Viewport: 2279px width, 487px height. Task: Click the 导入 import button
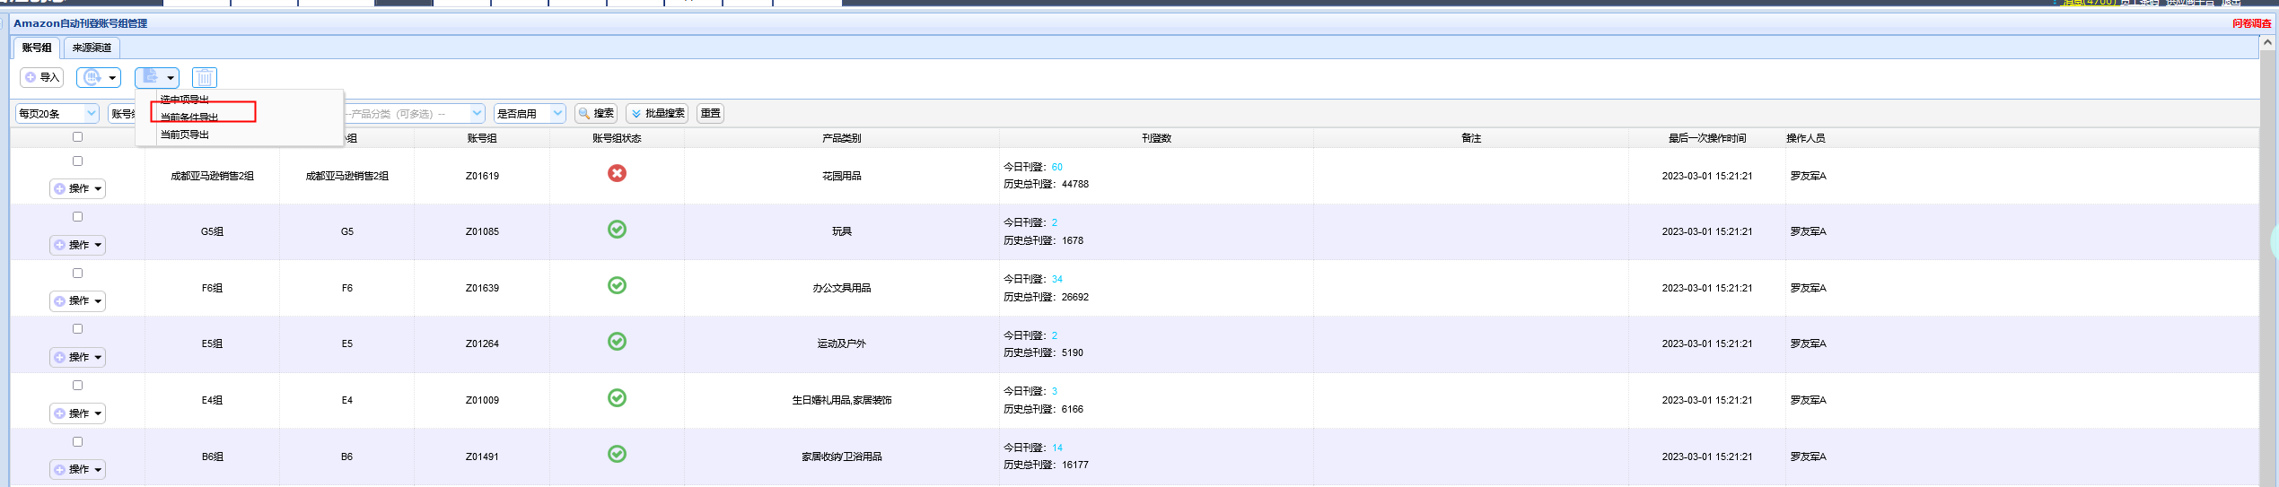41,78
